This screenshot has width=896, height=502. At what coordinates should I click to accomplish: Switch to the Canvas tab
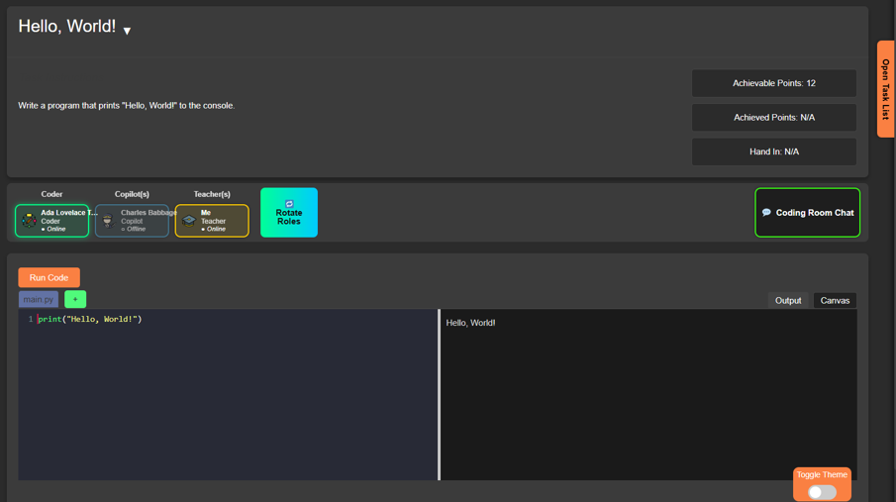pyautogui.click(x=835, y=300)
